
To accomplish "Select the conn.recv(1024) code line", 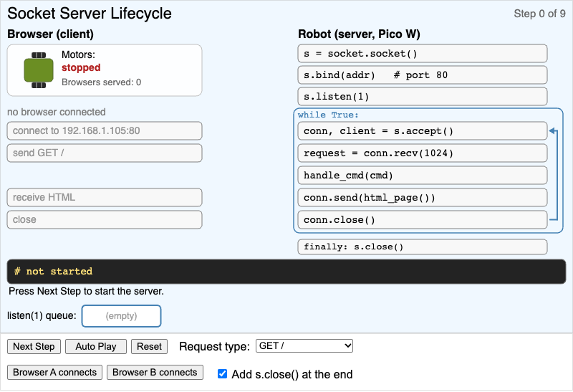I will [x=423, y=153].
